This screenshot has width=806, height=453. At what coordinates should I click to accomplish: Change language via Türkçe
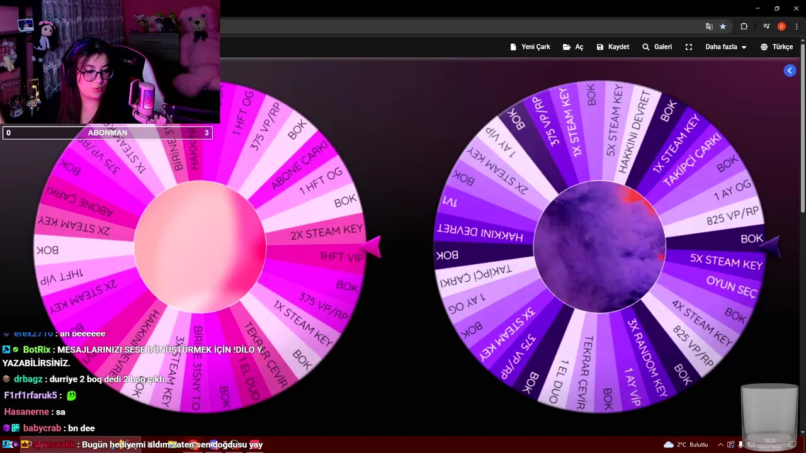[x=776, y=47]
